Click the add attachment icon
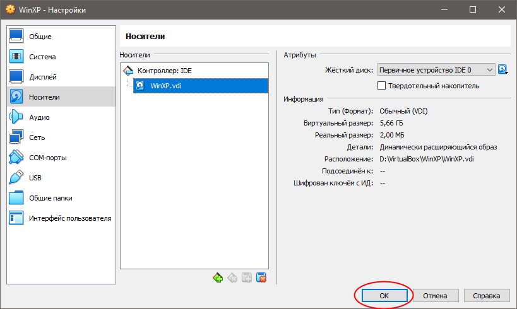Image resolution: width=517 pixels, height=309 pixels. [247, 277]
